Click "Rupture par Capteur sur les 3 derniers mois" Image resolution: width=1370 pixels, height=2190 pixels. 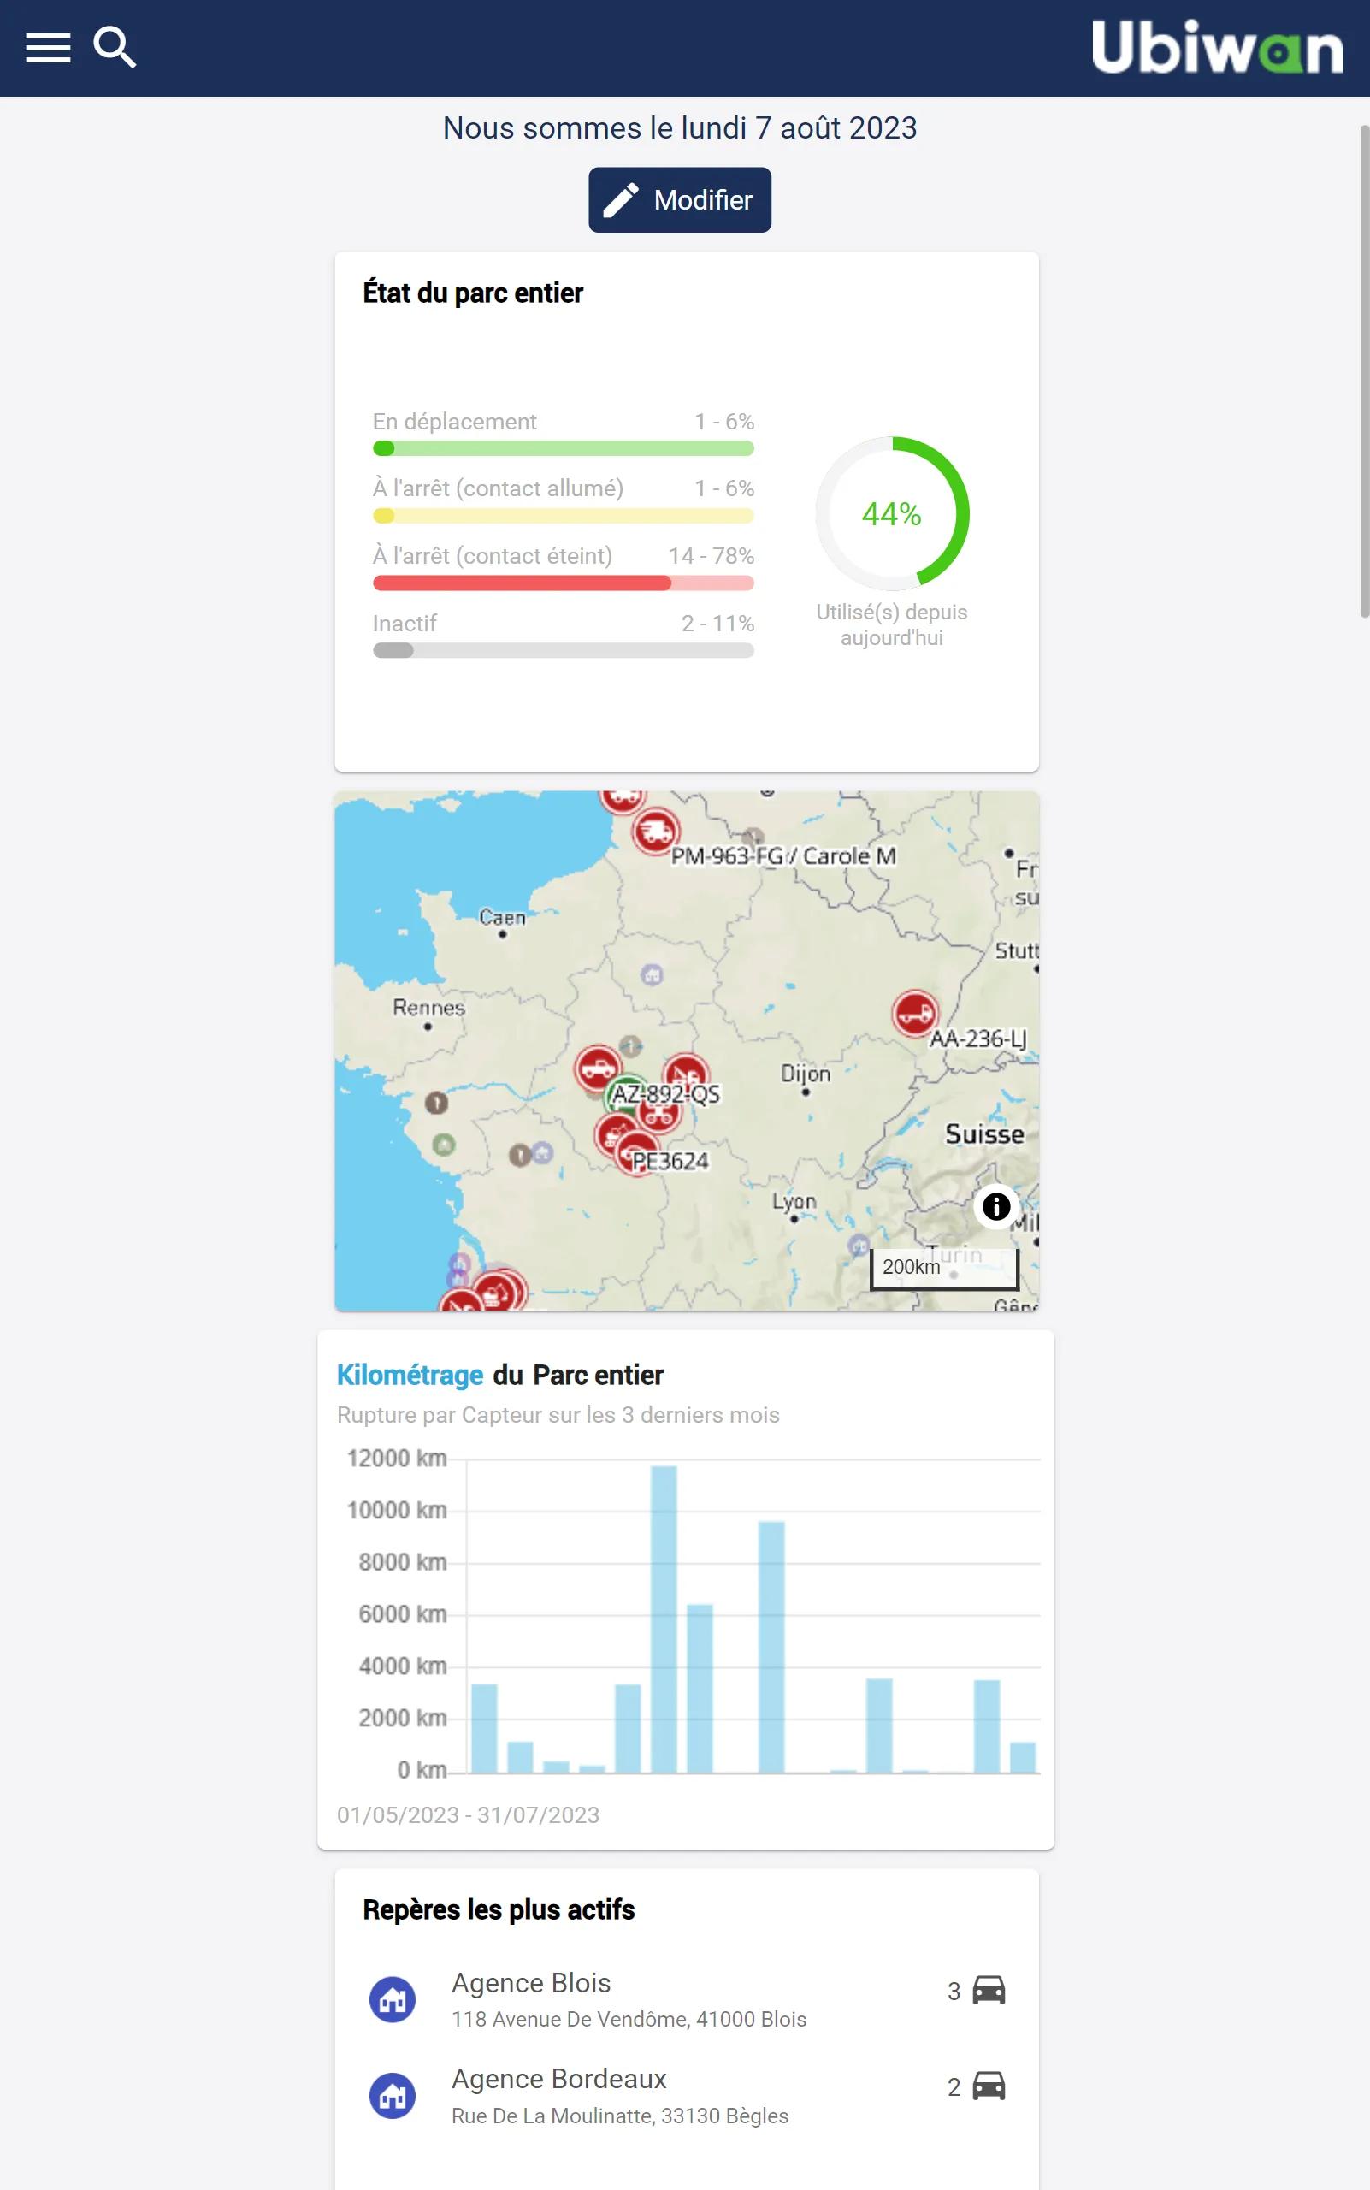coord(558,1415)
